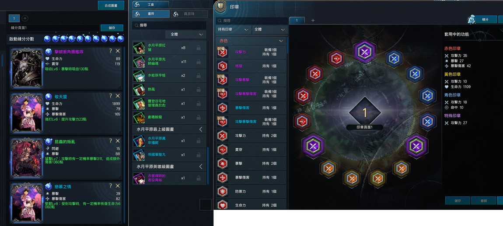Viewport: 503px width, 226px height.
Task: Toggle lock on 帝國軍龍丸 row
Action: click(x=199, y=155)
